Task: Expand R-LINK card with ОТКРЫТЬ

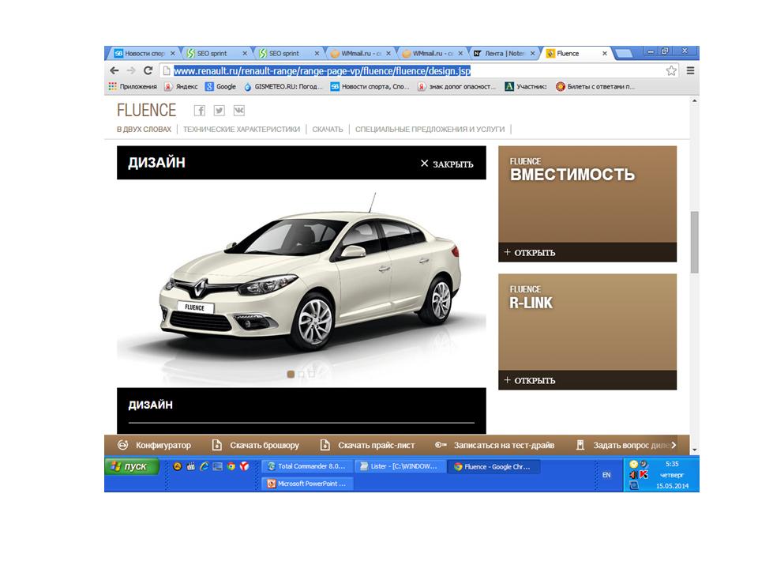Action: click(530, 381)
